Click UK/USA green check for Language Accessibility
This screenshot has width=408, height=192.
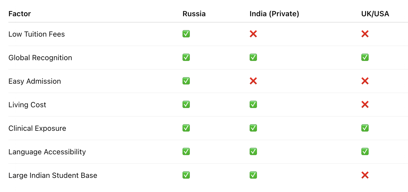365,151
